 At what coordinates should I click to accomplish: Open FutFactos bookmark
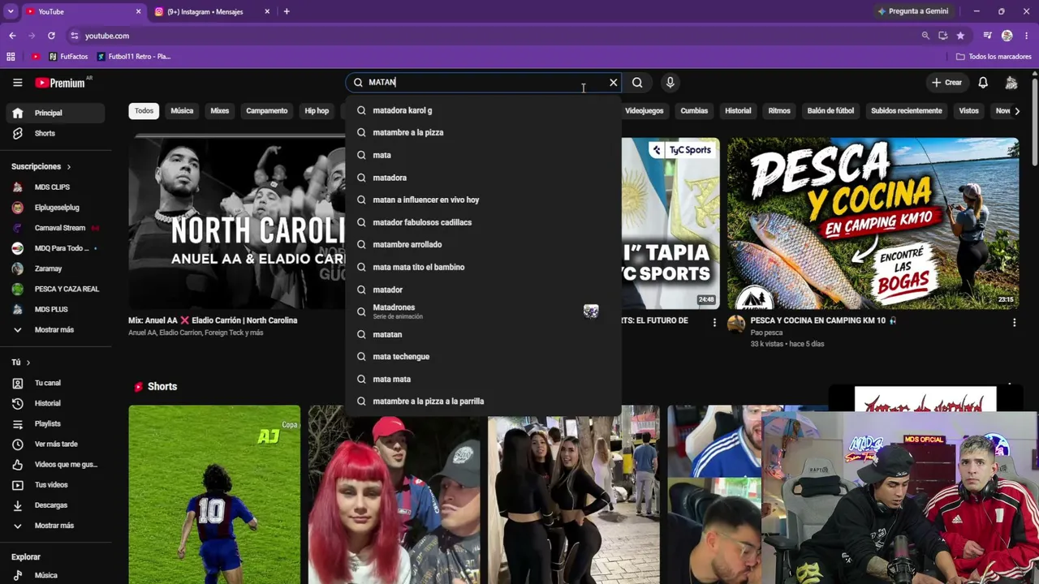68,57
